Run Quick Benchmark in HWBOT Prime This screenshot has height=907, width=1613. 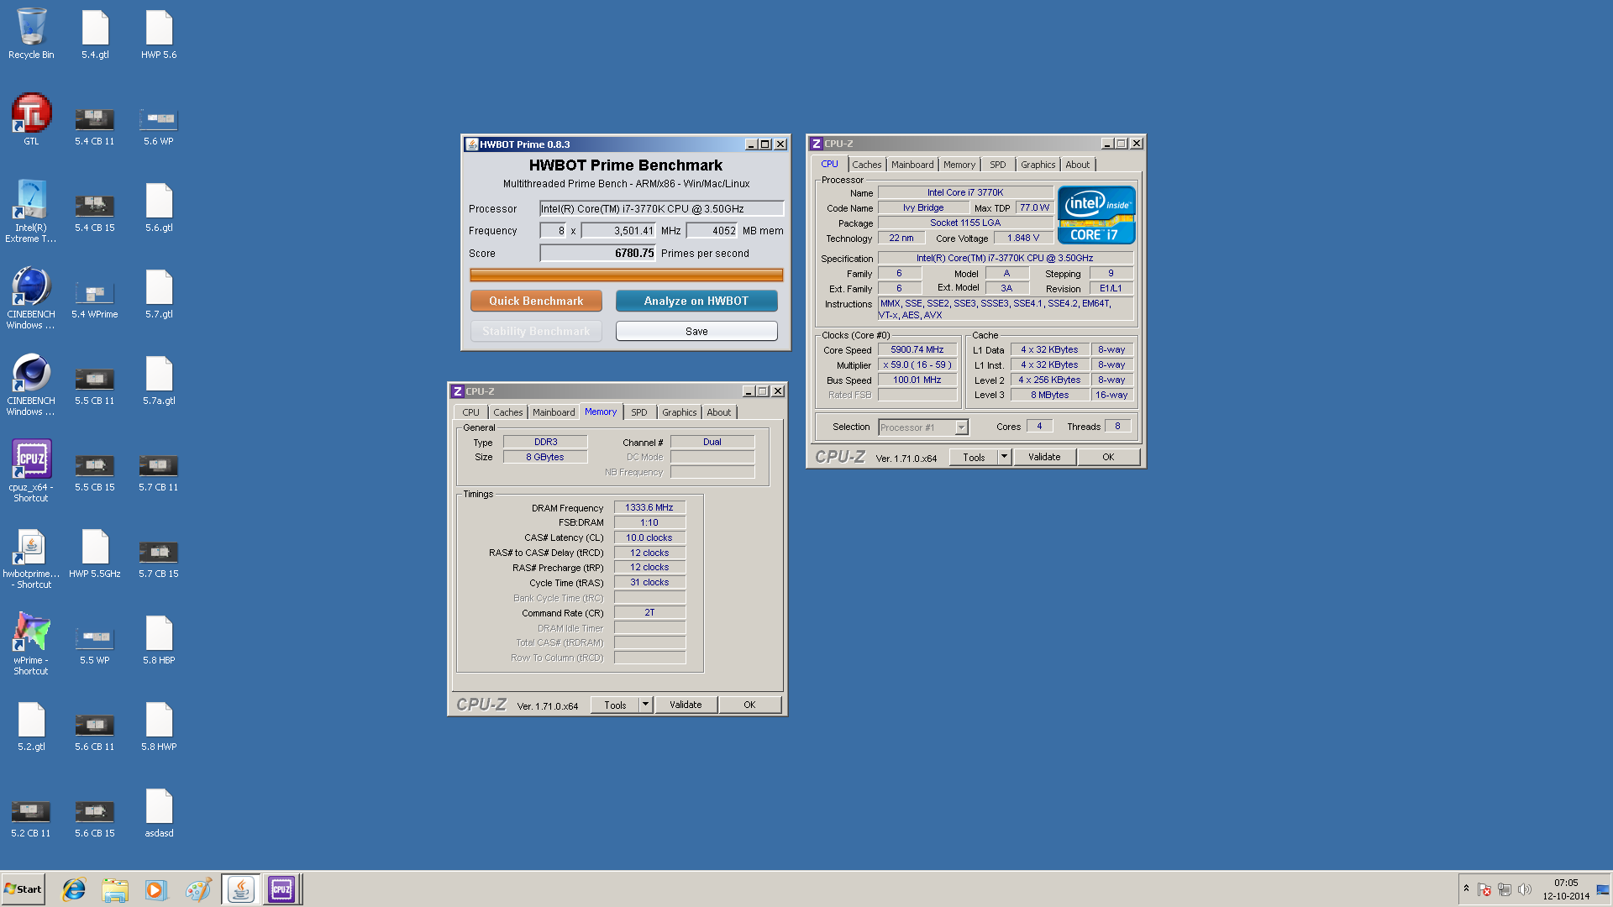[x=536, y=301]
